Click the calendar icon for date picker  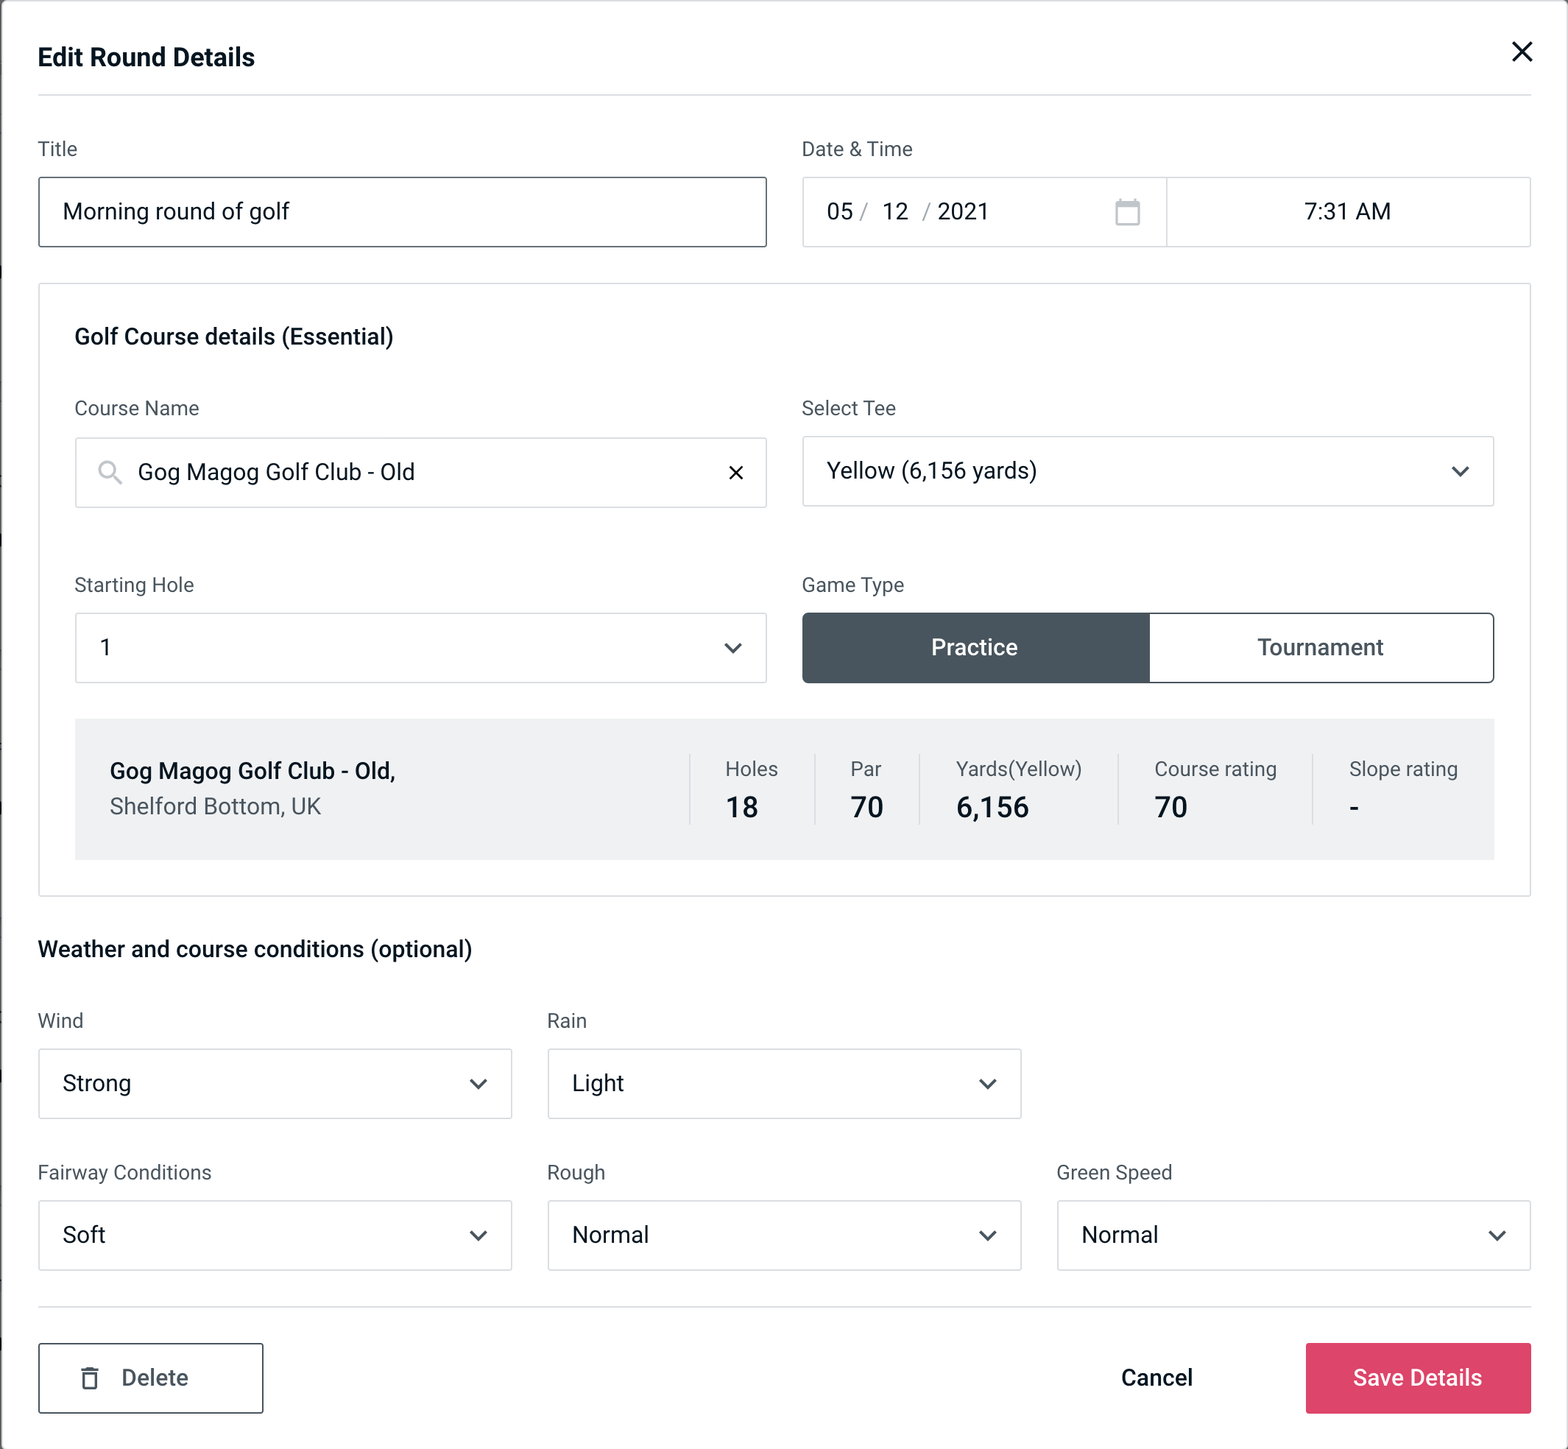coord(1127,212)
